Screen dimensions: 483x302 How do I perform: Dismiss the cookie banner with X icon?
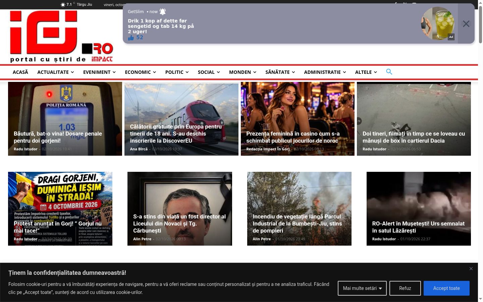click(x=471, y=269)
